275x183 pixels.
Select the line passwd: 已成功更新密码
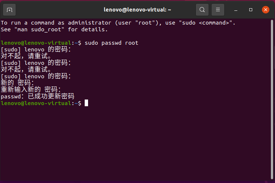[38, 96]
